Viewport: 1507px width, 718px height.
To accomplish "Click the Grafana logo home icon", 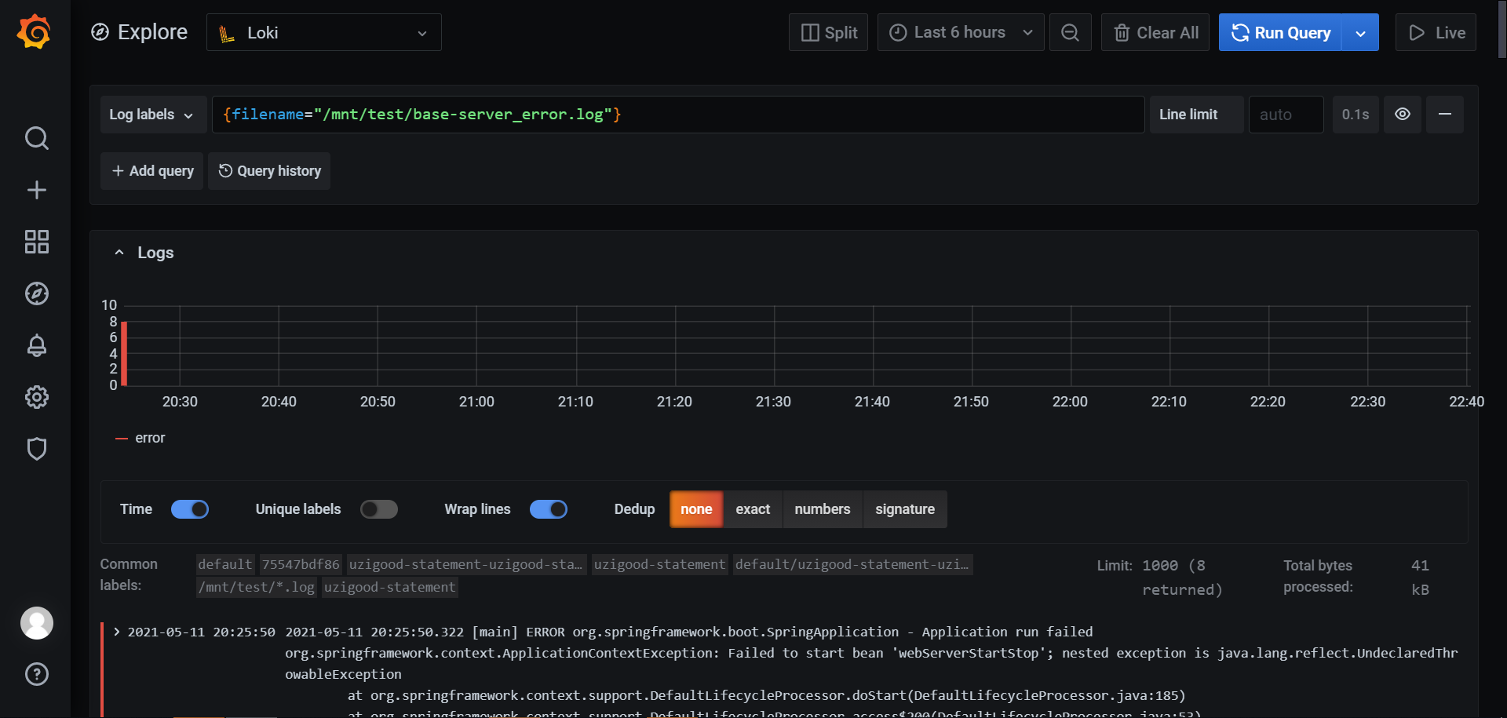I will 35,32.
